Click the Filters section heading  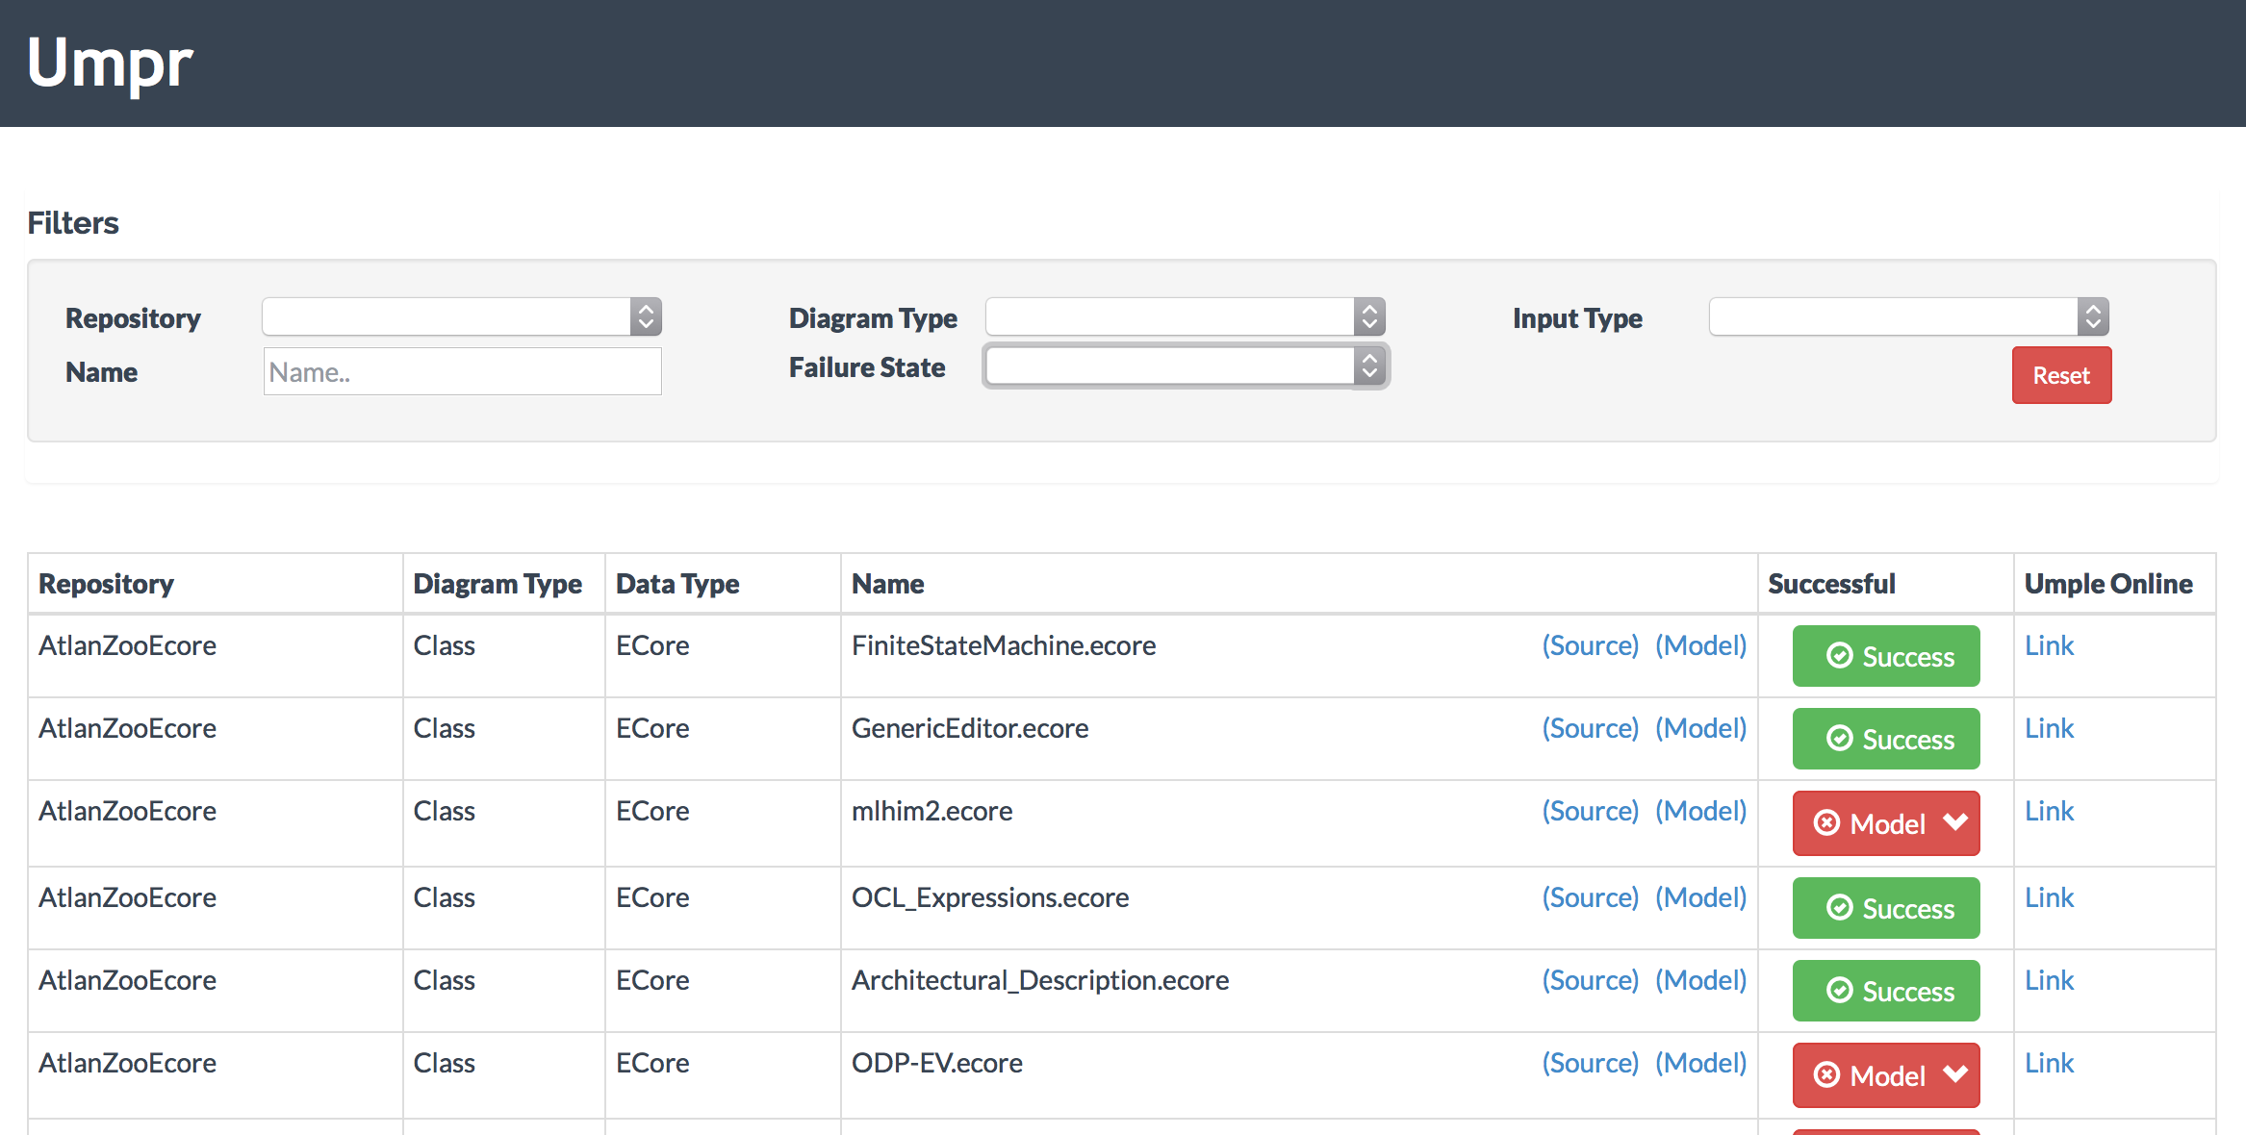(73, 223)
